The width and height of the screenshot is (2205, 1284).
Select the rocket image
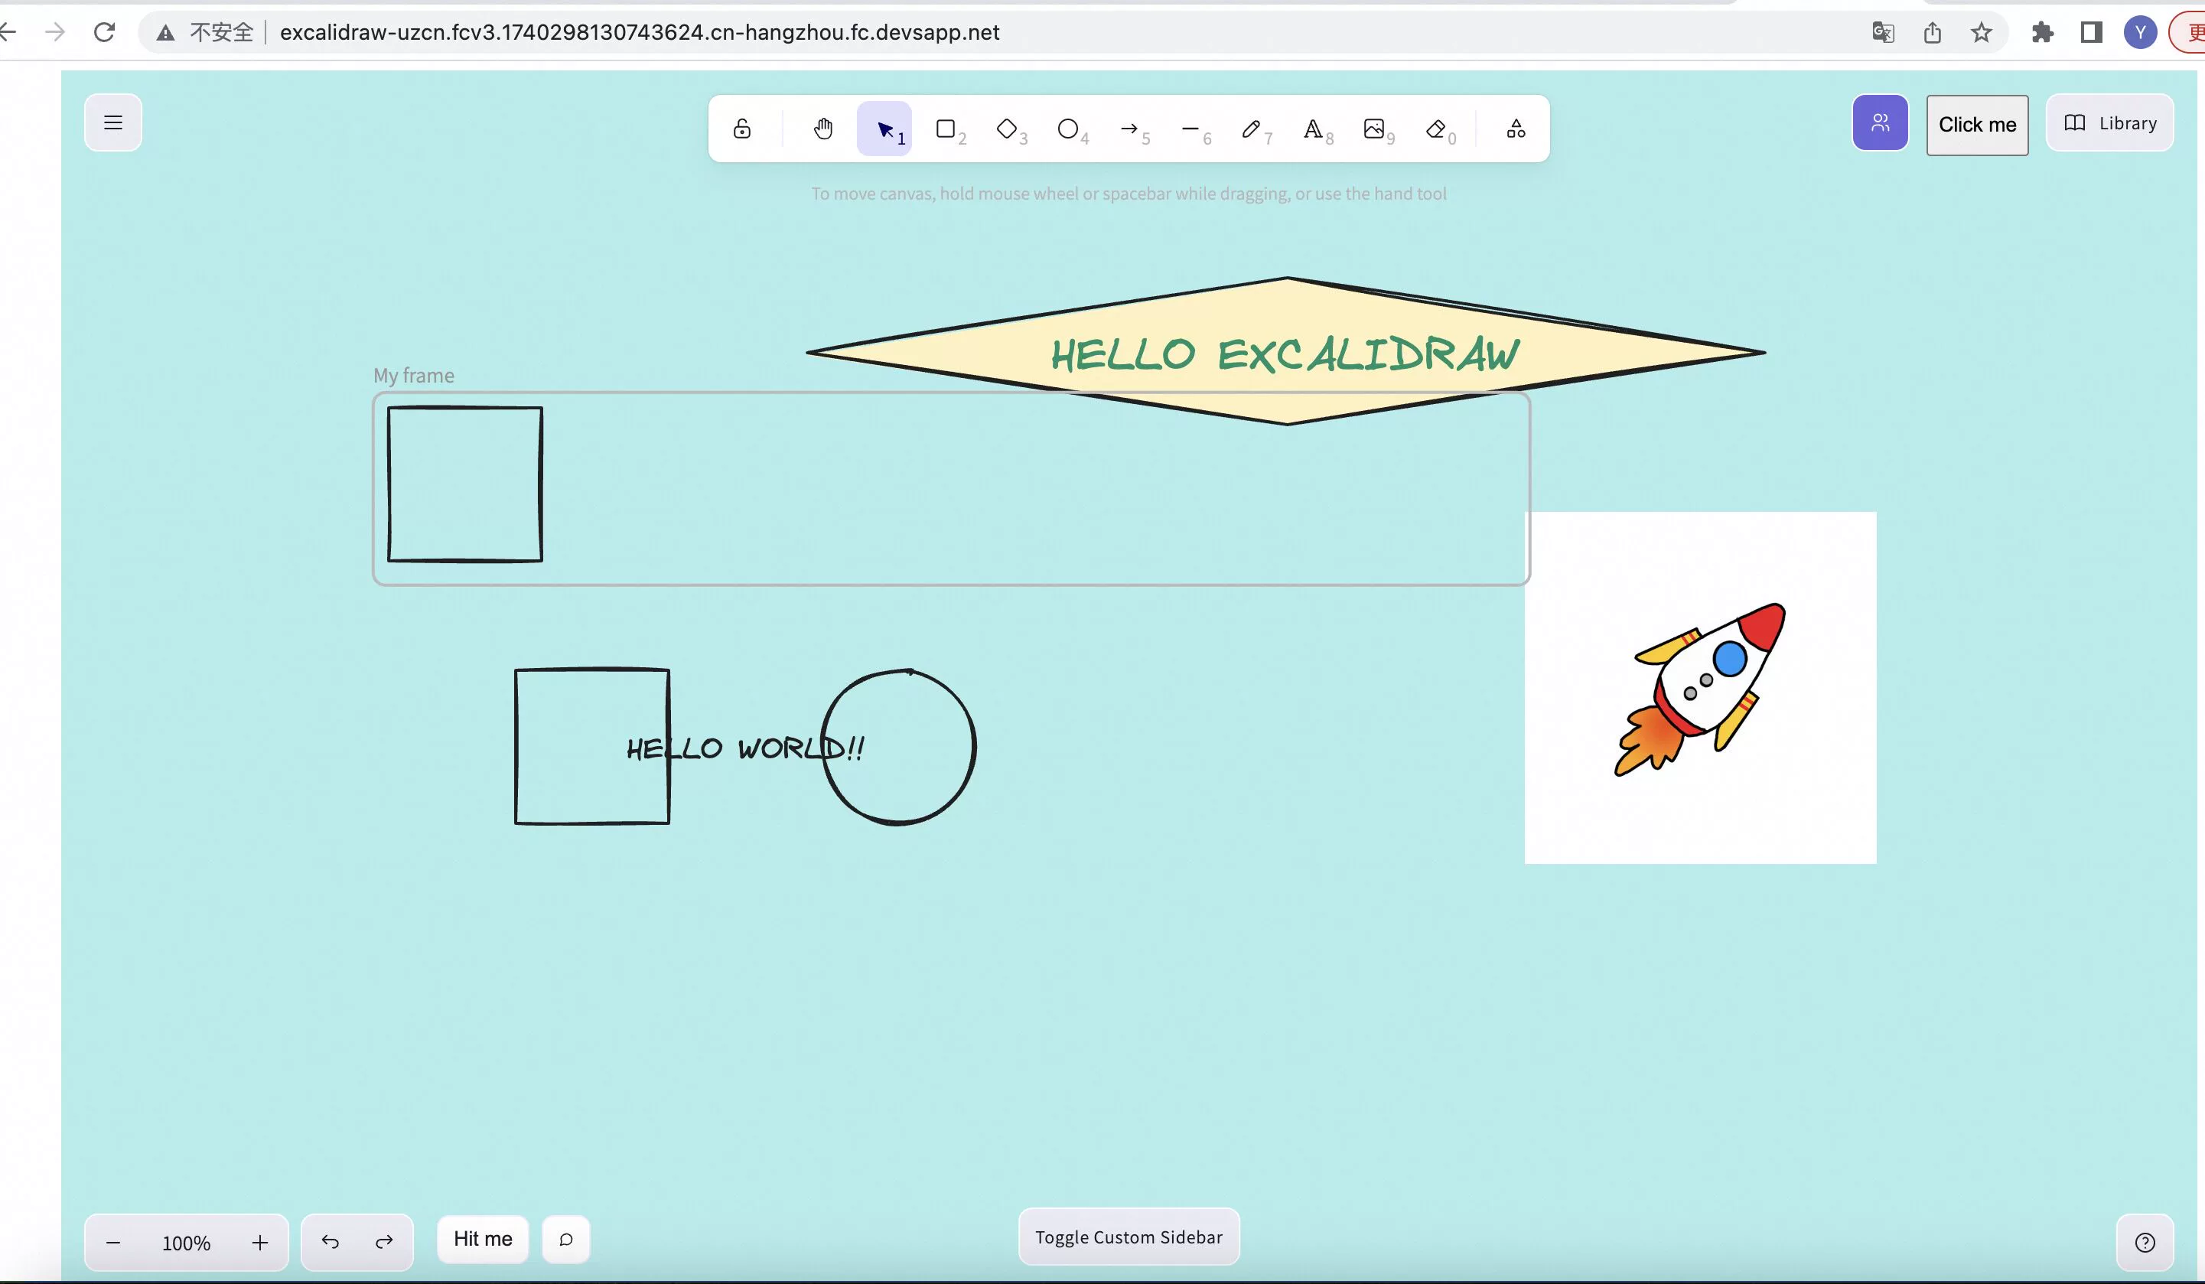point(1700,688)
